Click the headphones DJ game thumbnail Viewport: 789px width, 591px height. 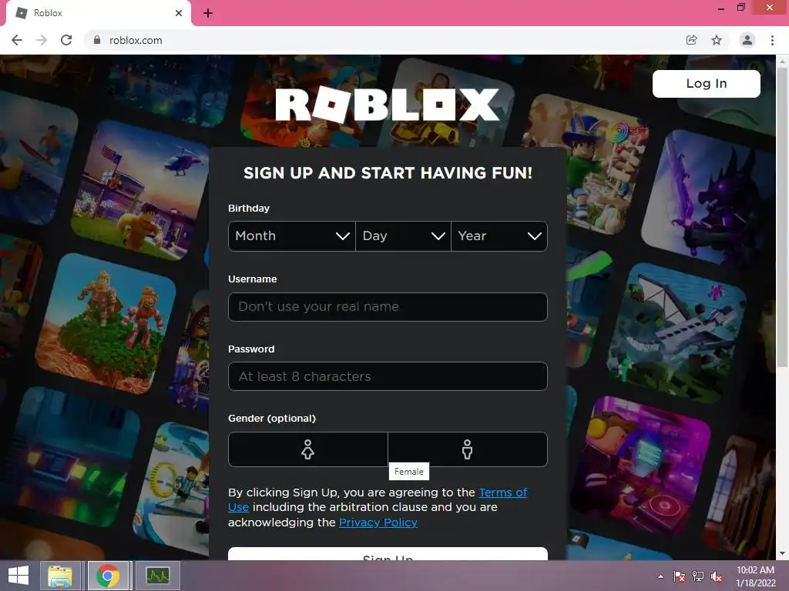click(642, 465)
